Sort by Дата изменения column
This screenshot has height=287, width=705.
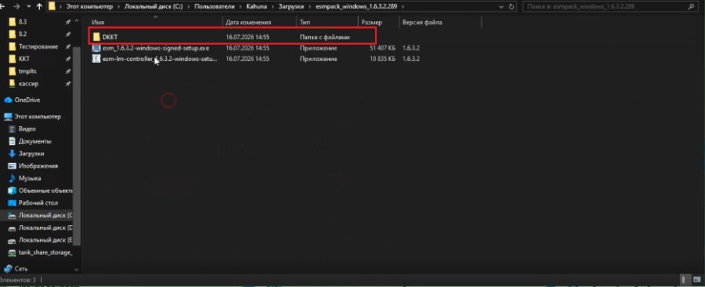click(259, 23)
